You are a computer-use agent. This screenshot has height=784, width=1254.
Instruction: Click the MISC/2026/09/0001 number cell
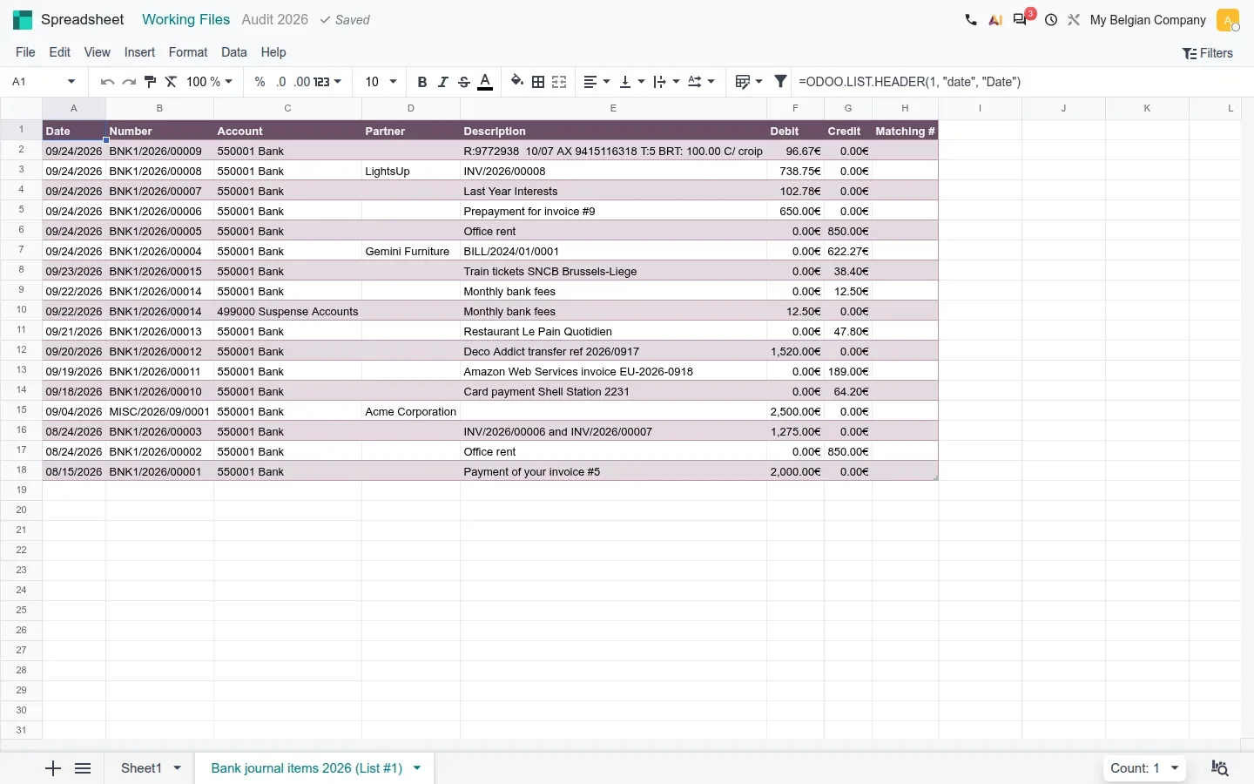tap(159, 412)
